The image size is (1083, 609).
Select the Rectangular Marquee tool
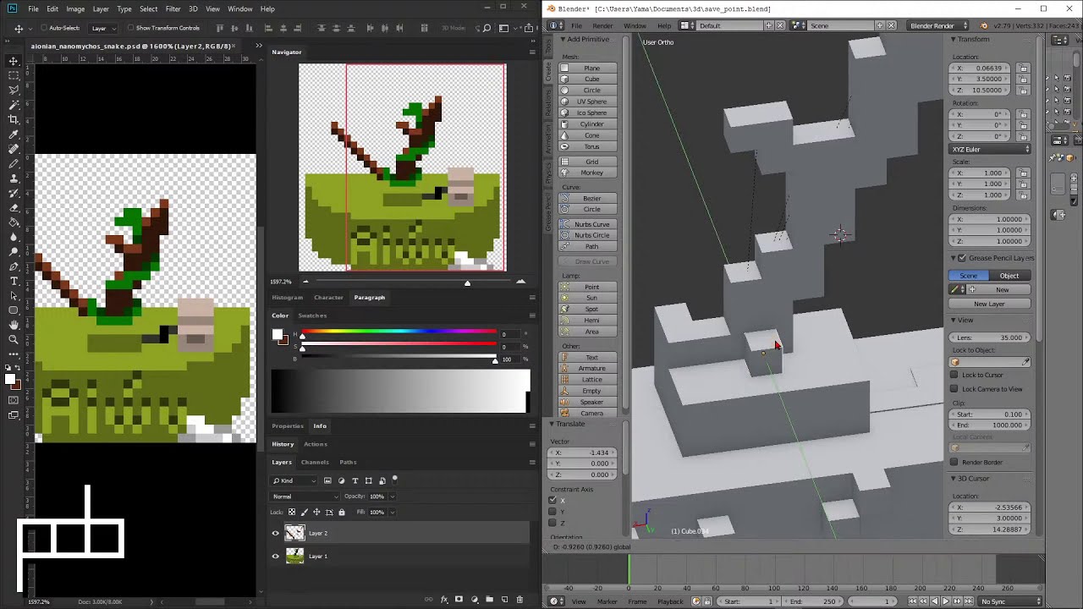pyautogui.click(x=14, y=74)
